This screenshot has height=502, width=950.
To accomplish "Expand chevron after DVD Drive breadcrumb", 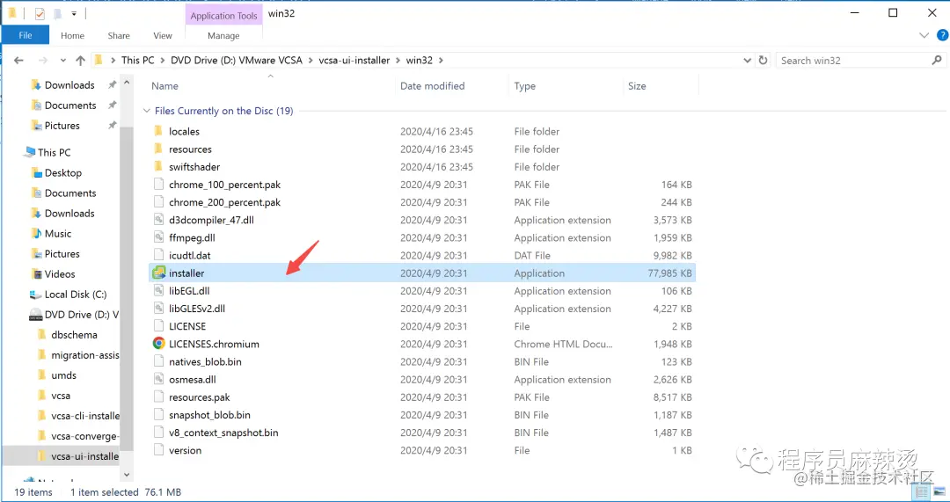I will [x=311, y=60].
